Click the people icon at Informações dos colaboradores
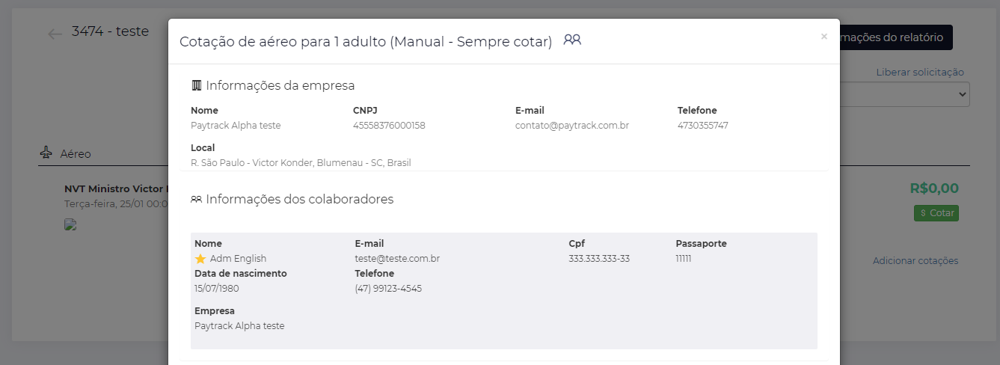1000x365 pixels. 196,200
